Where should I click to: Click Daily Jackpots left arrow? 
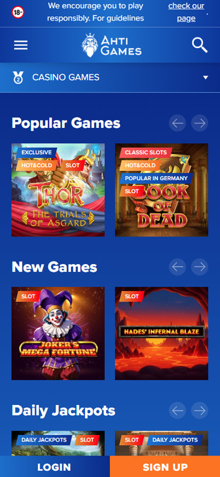(x=178, y=410)
